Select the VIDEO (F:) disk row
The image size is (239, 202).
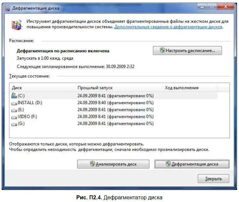(x=114, y=117)
